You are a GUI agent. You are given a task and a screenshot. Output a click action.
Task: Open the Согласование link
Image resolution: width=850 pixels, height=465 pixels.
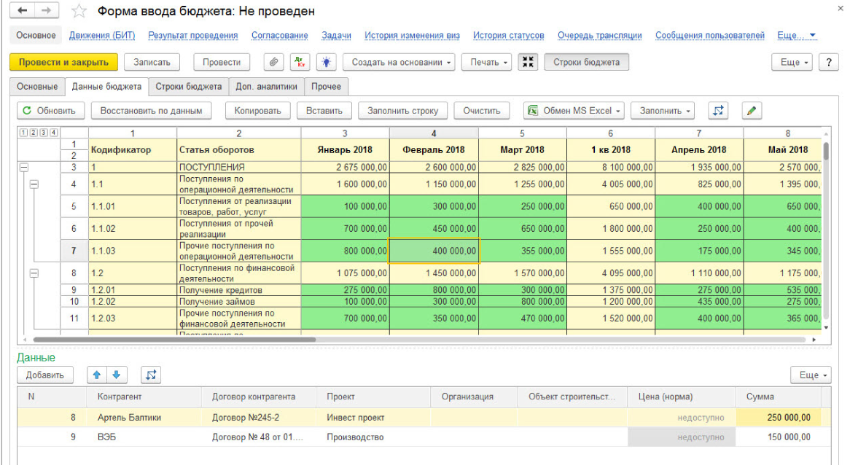point(280,35)
